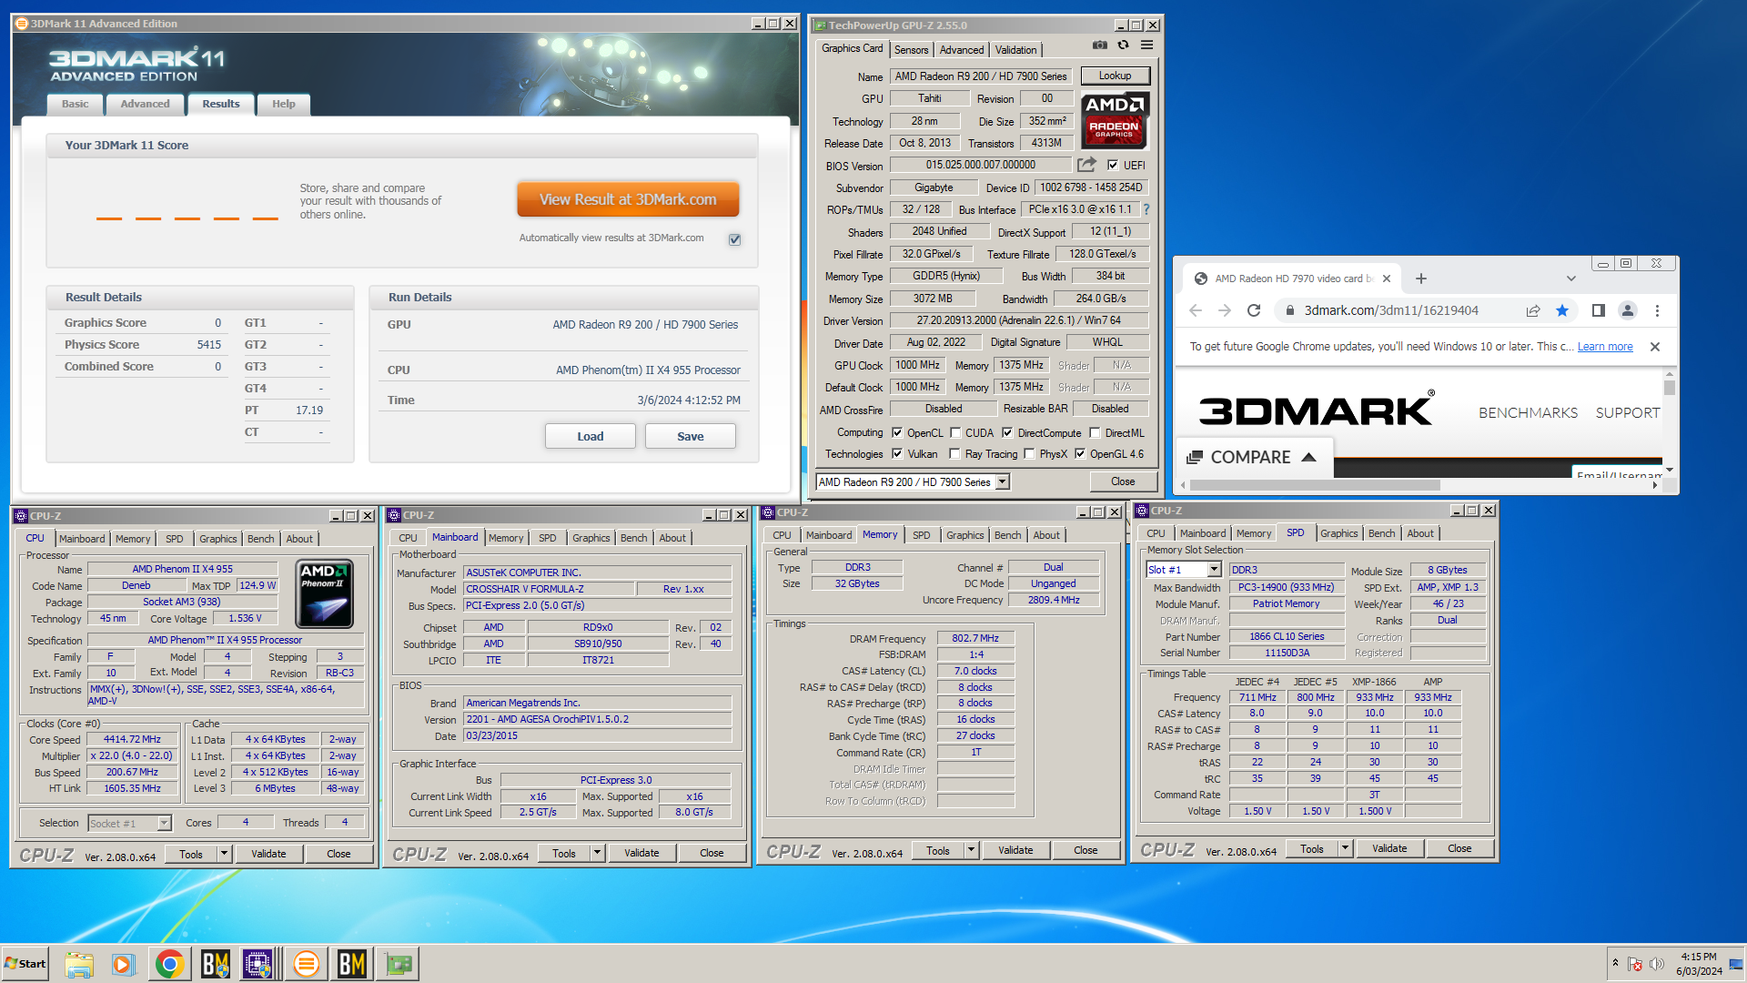The width and height of the screenshot is (1747, 983).
Task: Click GPU-Z green card taskbar icon
Action: pyautogui.click(x=398, y=964)
